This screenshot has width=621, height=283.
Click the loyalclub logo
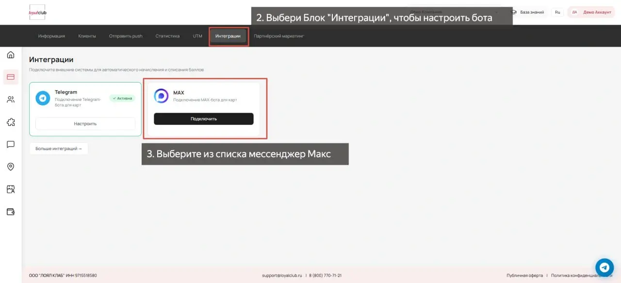click(37, 12)
